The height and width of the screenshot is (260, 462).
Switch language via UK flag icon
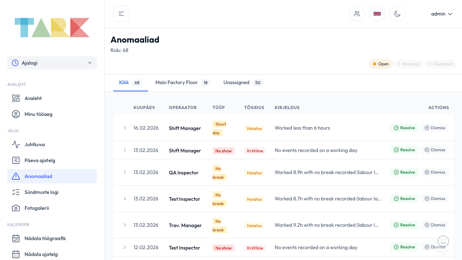point(377,14)
